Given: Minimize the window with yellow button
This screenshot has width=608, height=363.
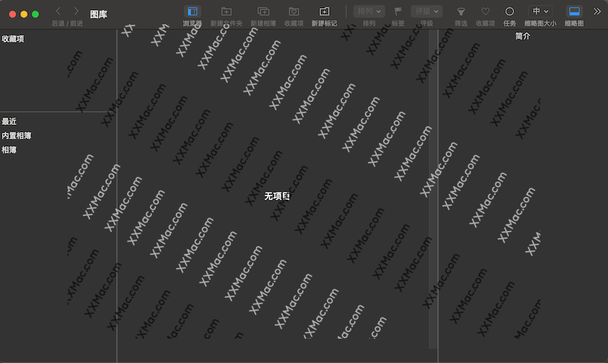Looking at the screenshot, I should tap(24, 14).
